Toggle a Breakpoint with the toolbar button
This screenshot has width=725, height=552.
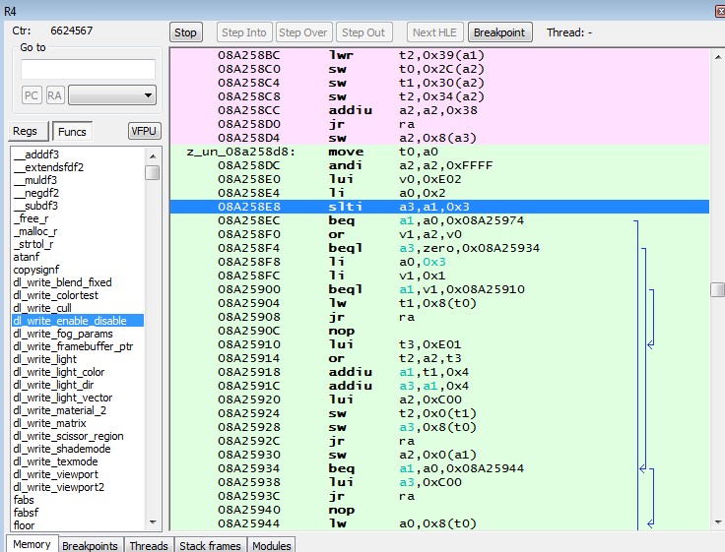click(500, 32)
